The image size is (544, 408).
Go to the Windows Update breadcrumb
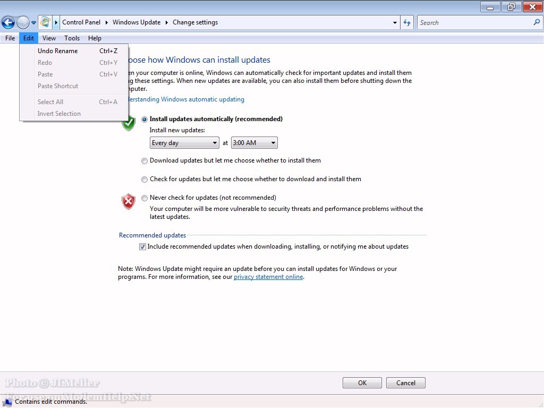[137, 22]
